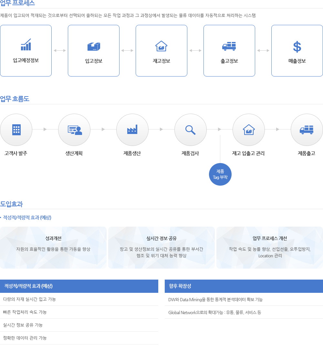Image resolution: width=323 pixels, height=349 pixels.
Task: Click the 입고정보 box icon
Action: pos(94,46)
